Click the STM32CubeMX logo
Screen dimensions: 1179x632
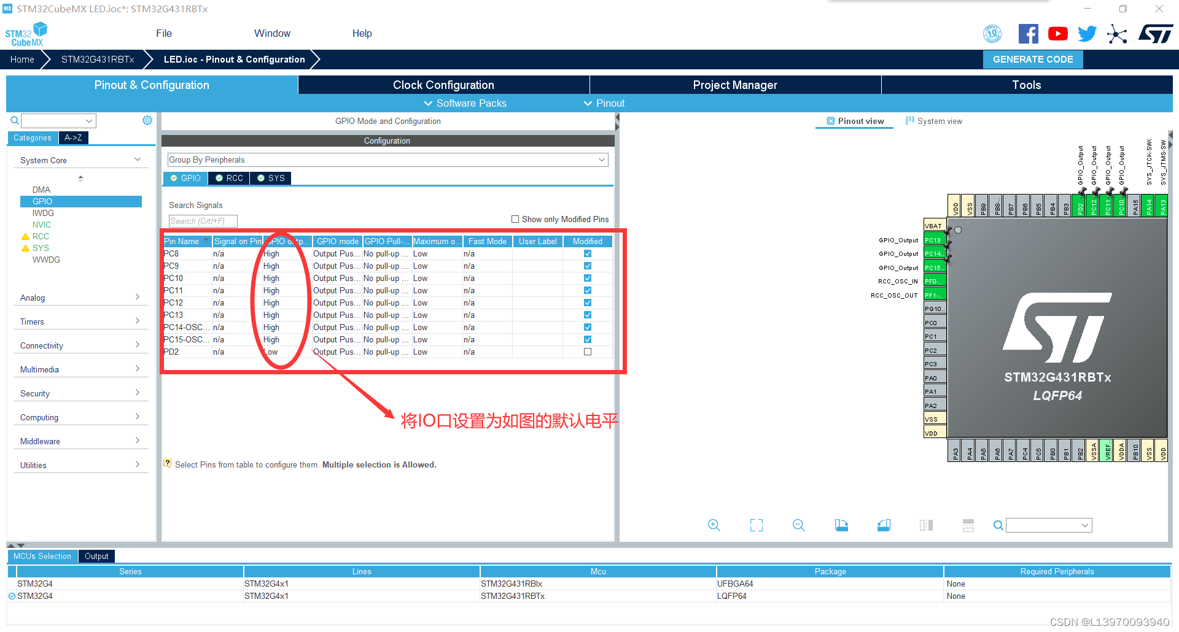coord(26,34)
